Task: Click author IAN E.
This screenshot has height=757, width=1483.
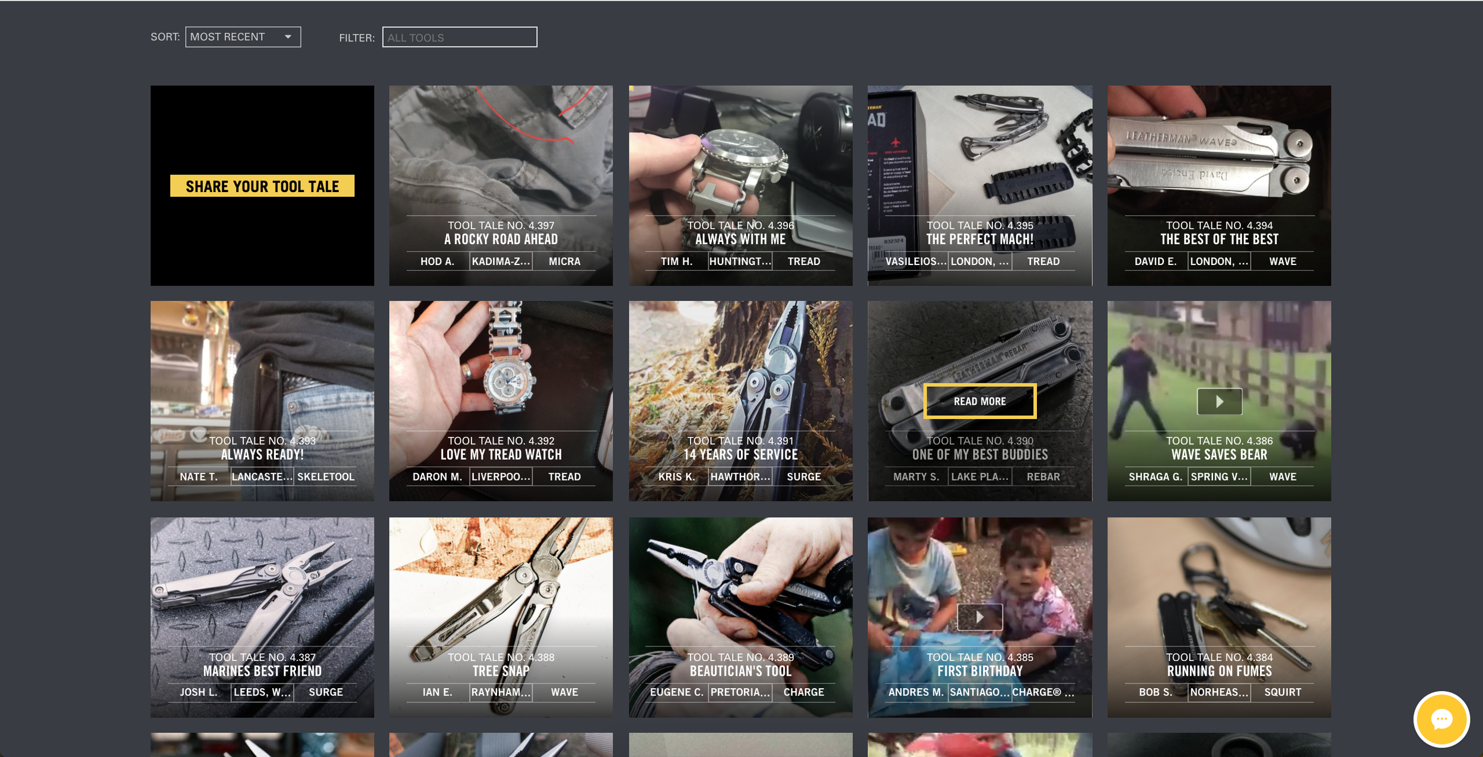Action: [x=437, y=692]
